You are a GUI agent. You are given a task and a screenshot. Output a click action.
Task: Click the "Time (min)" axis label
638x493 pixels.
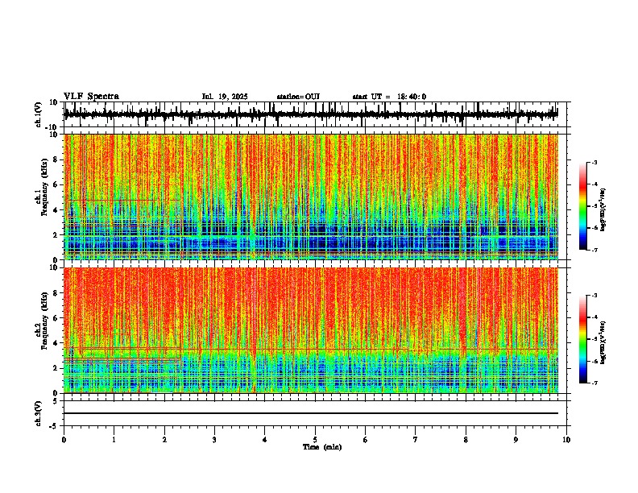click(322, 447)
